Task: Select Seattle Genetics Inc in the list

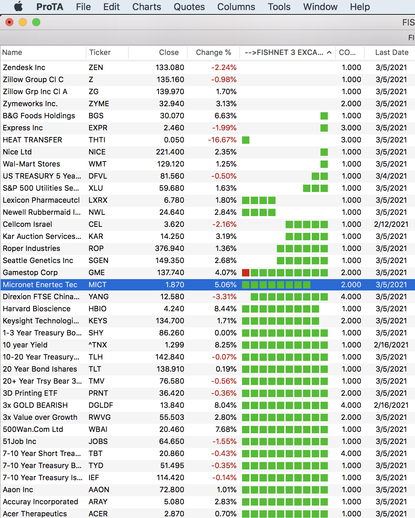Action: (x=38, y=260)
